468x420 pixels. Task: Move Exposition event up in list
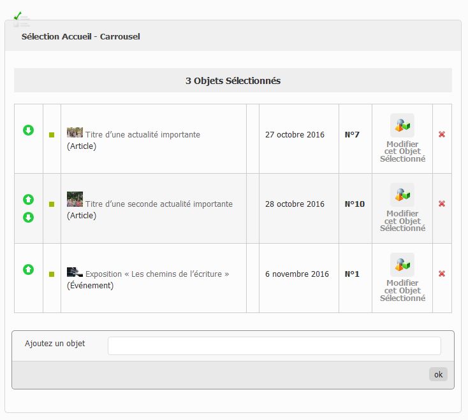coord(28,269)
